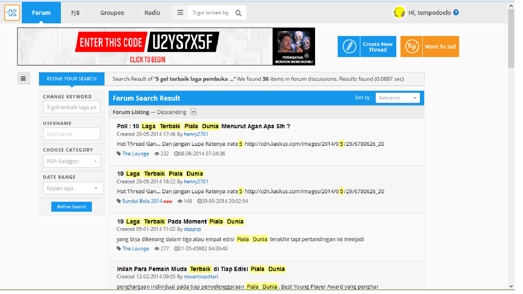Click the clock icon beside 29-05-2014 20:32:54

(x=199, y=201)
